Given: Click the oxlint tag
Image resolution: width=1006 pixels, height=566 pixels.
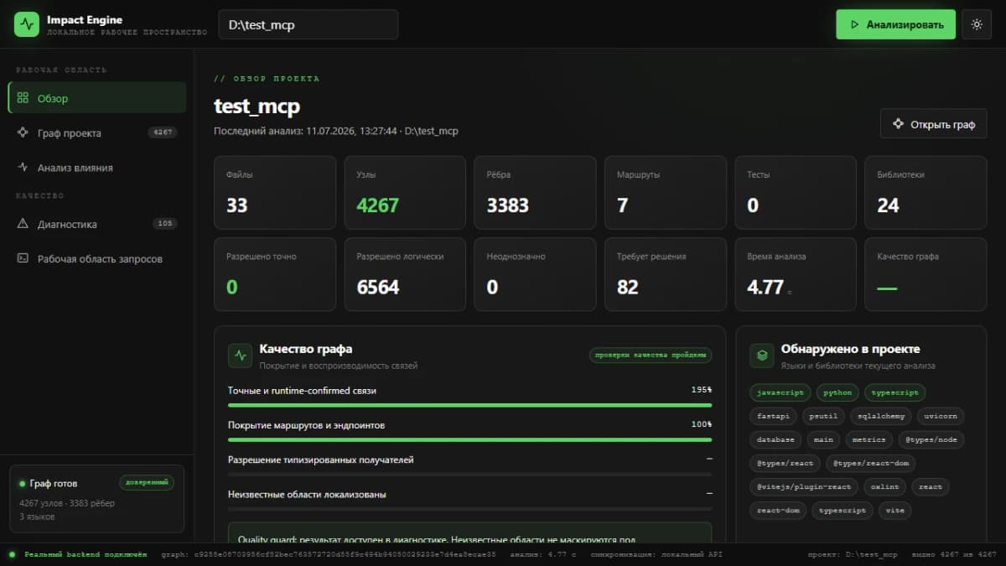Looking at the screenshot, I should (884, 486).
